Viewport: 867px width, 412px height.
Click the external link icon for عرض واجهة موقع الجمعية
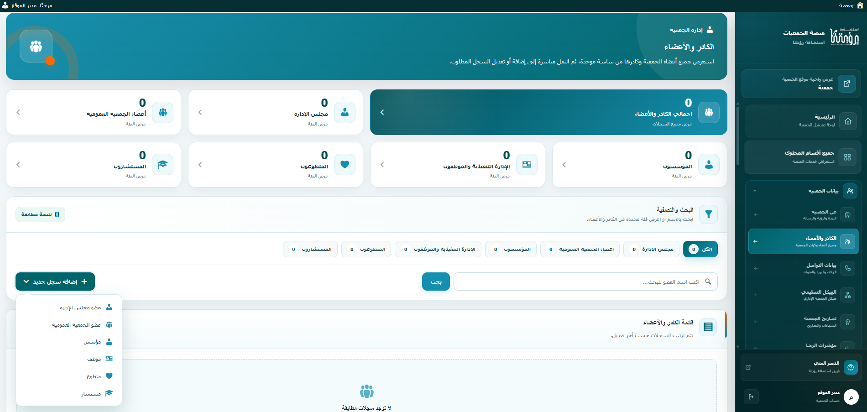(847, 83)
